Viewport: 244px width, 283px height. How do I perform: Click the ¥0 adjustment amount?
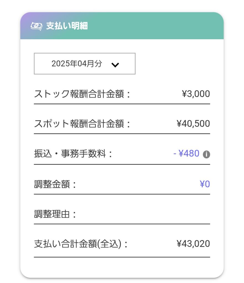pos(205,184)
